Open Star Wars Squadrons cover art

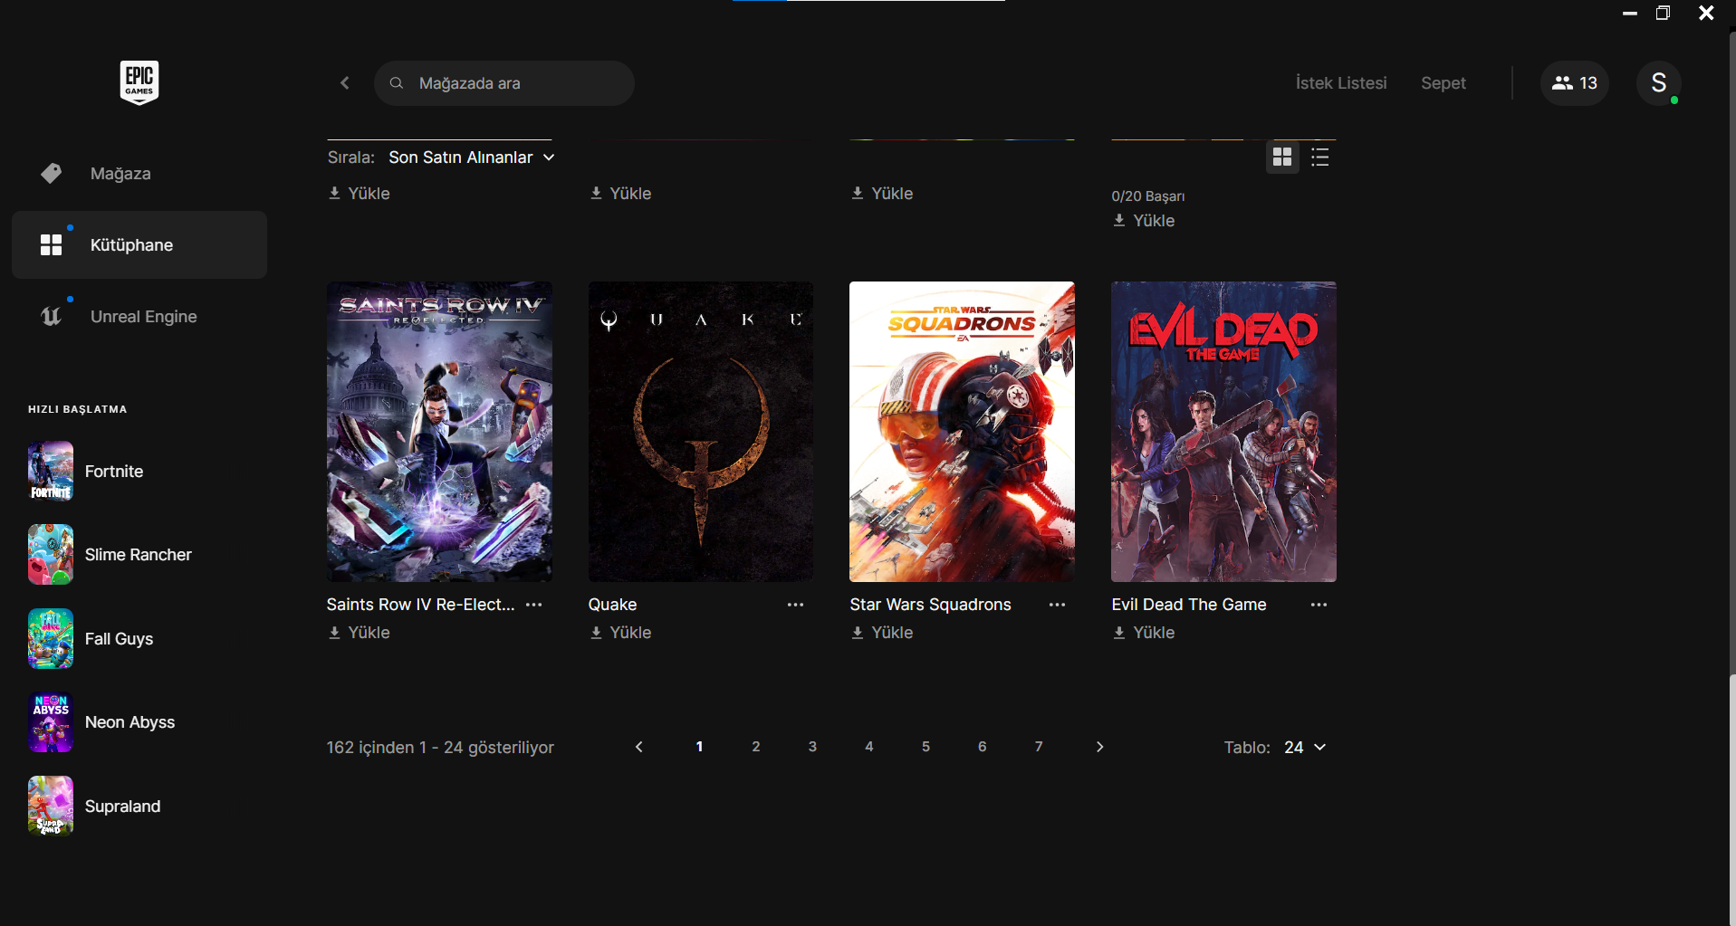(x=962, y=432)
